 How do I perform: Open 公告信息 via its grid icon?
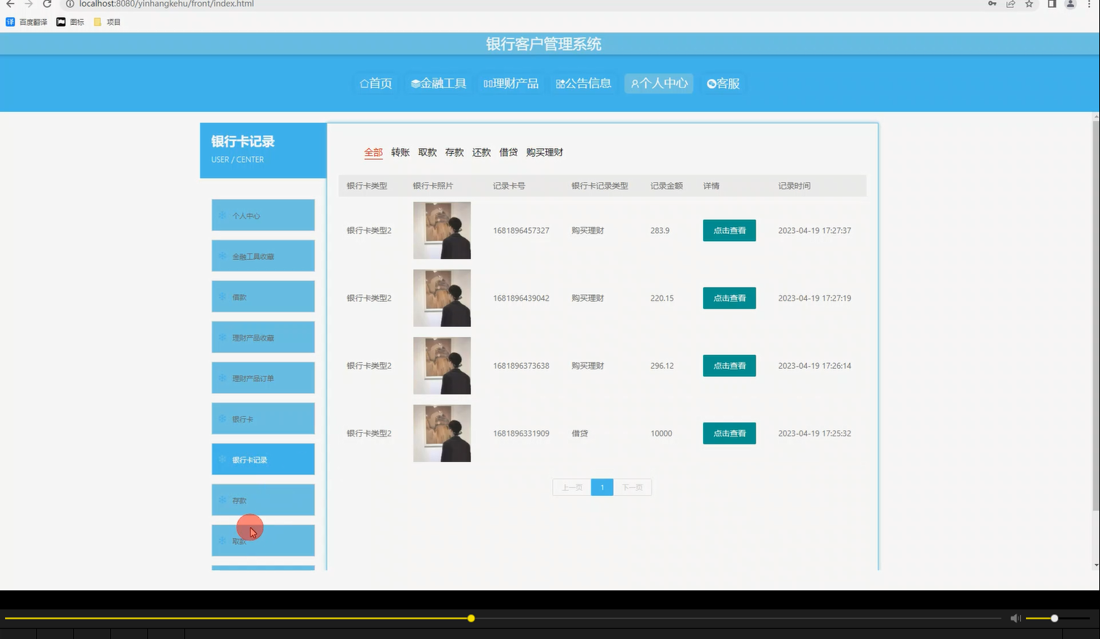click(x=560, y=83)
